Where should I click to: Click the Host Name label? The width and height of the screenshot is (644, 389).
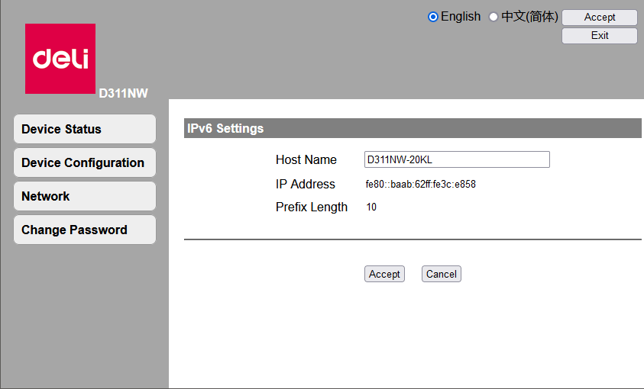click(306, 160)
